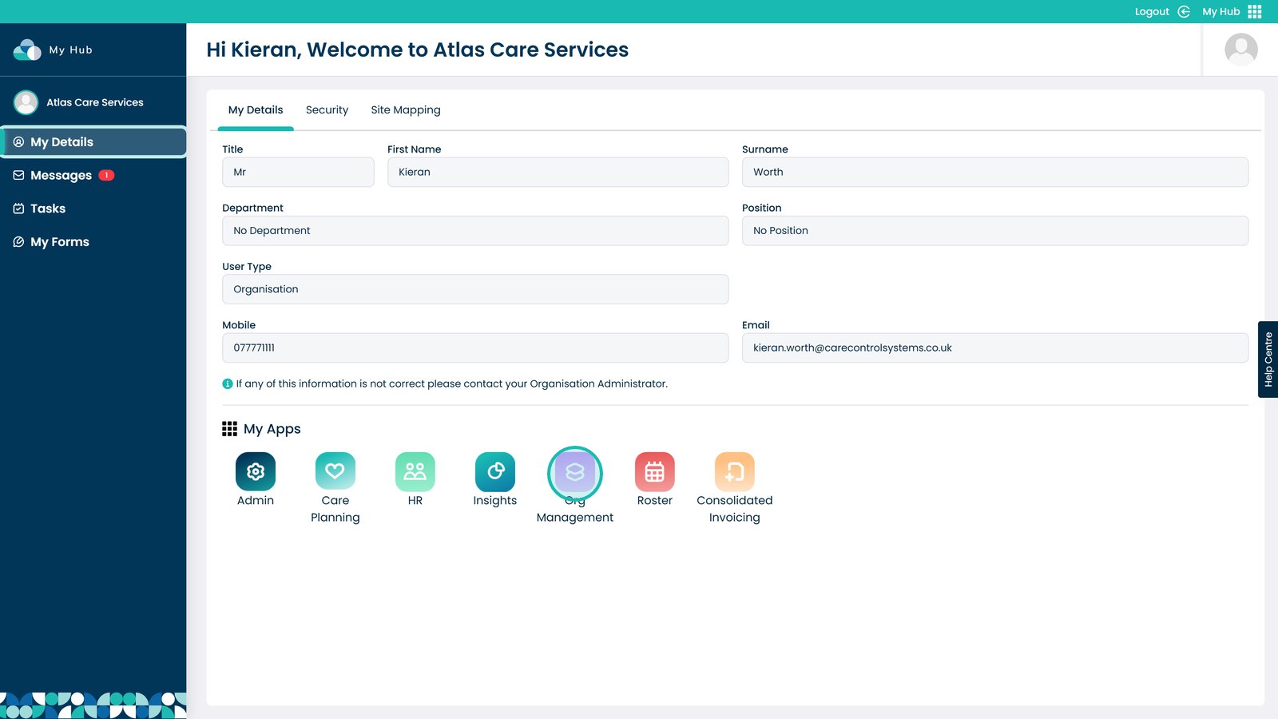Click the user profile avatar

pyautogui.click(x=1240, y=50)
